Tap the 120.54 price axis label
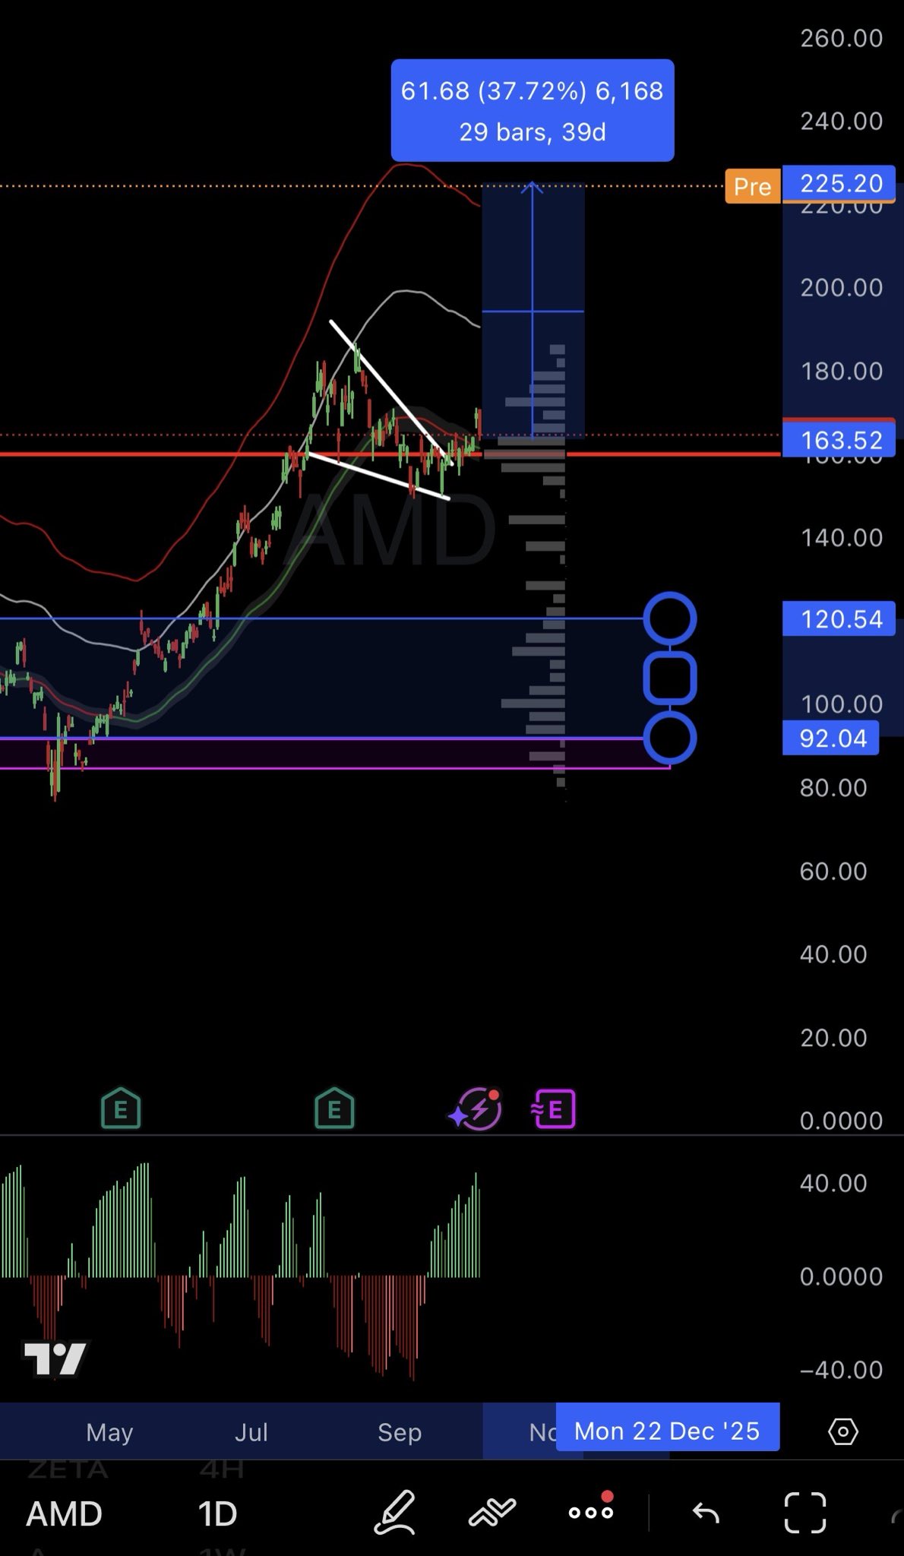This screenshot has height=1556, width=904. point(839,618)
